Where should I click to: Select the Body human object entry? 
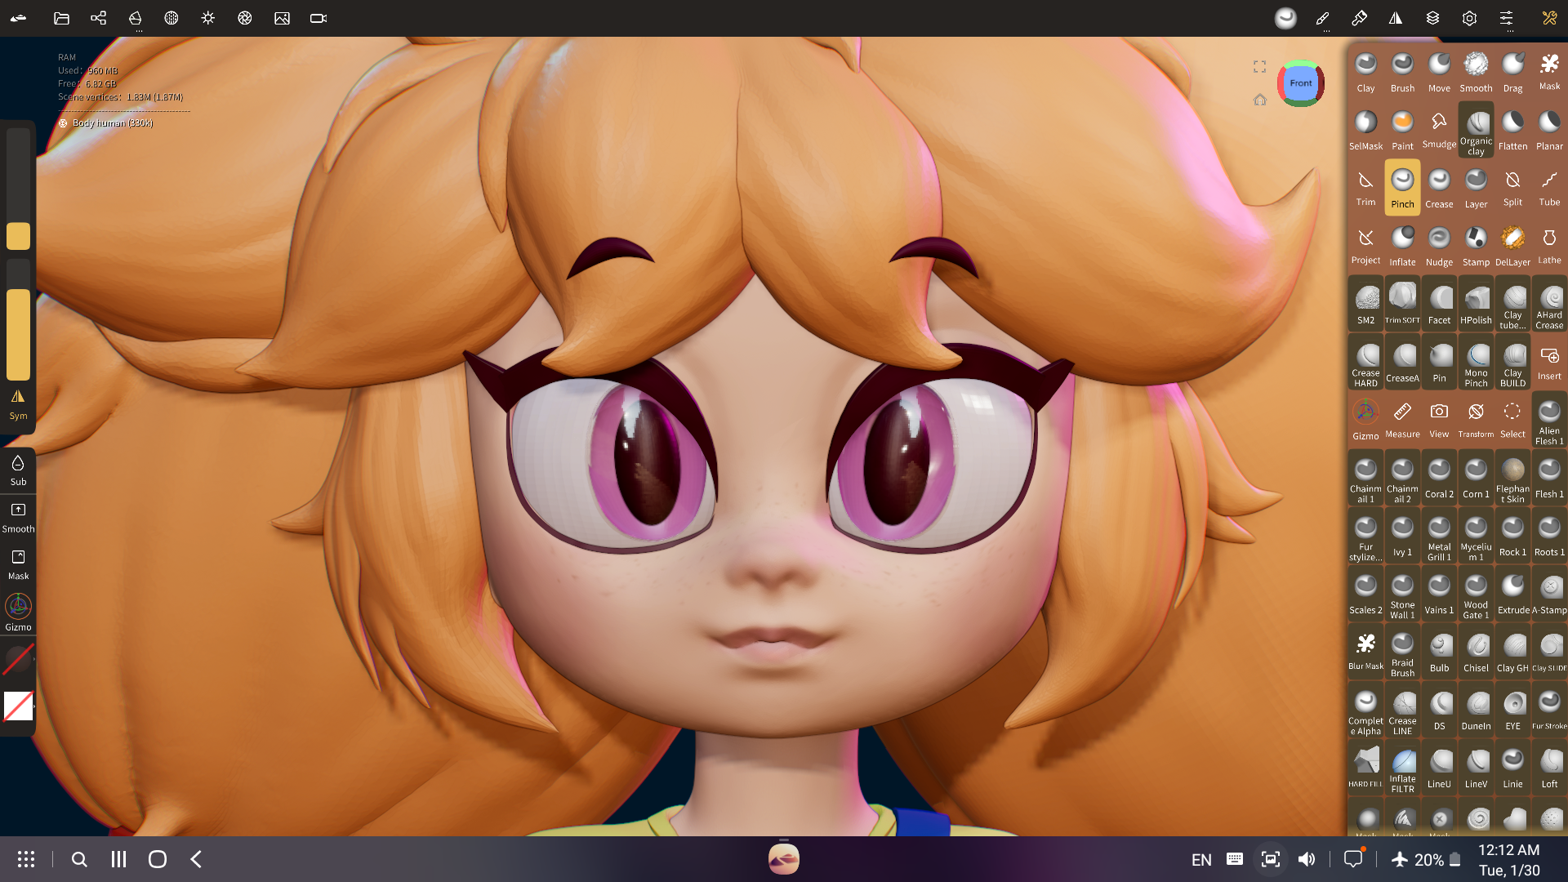[x=106, y=122]
